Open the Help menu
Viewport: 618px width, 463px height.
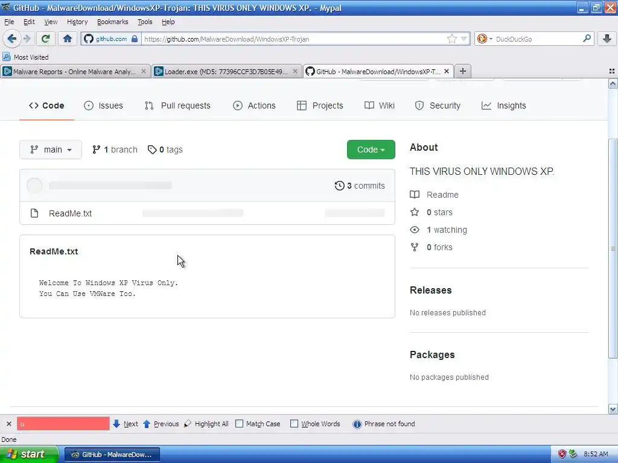168,22
